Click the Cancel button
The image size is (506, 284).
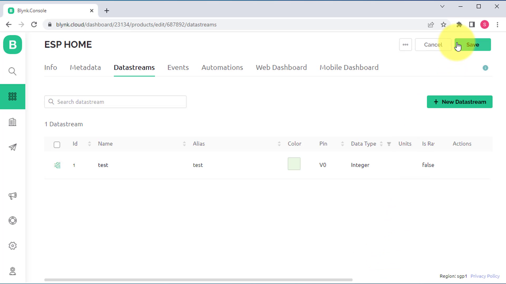tap(433, 45)
